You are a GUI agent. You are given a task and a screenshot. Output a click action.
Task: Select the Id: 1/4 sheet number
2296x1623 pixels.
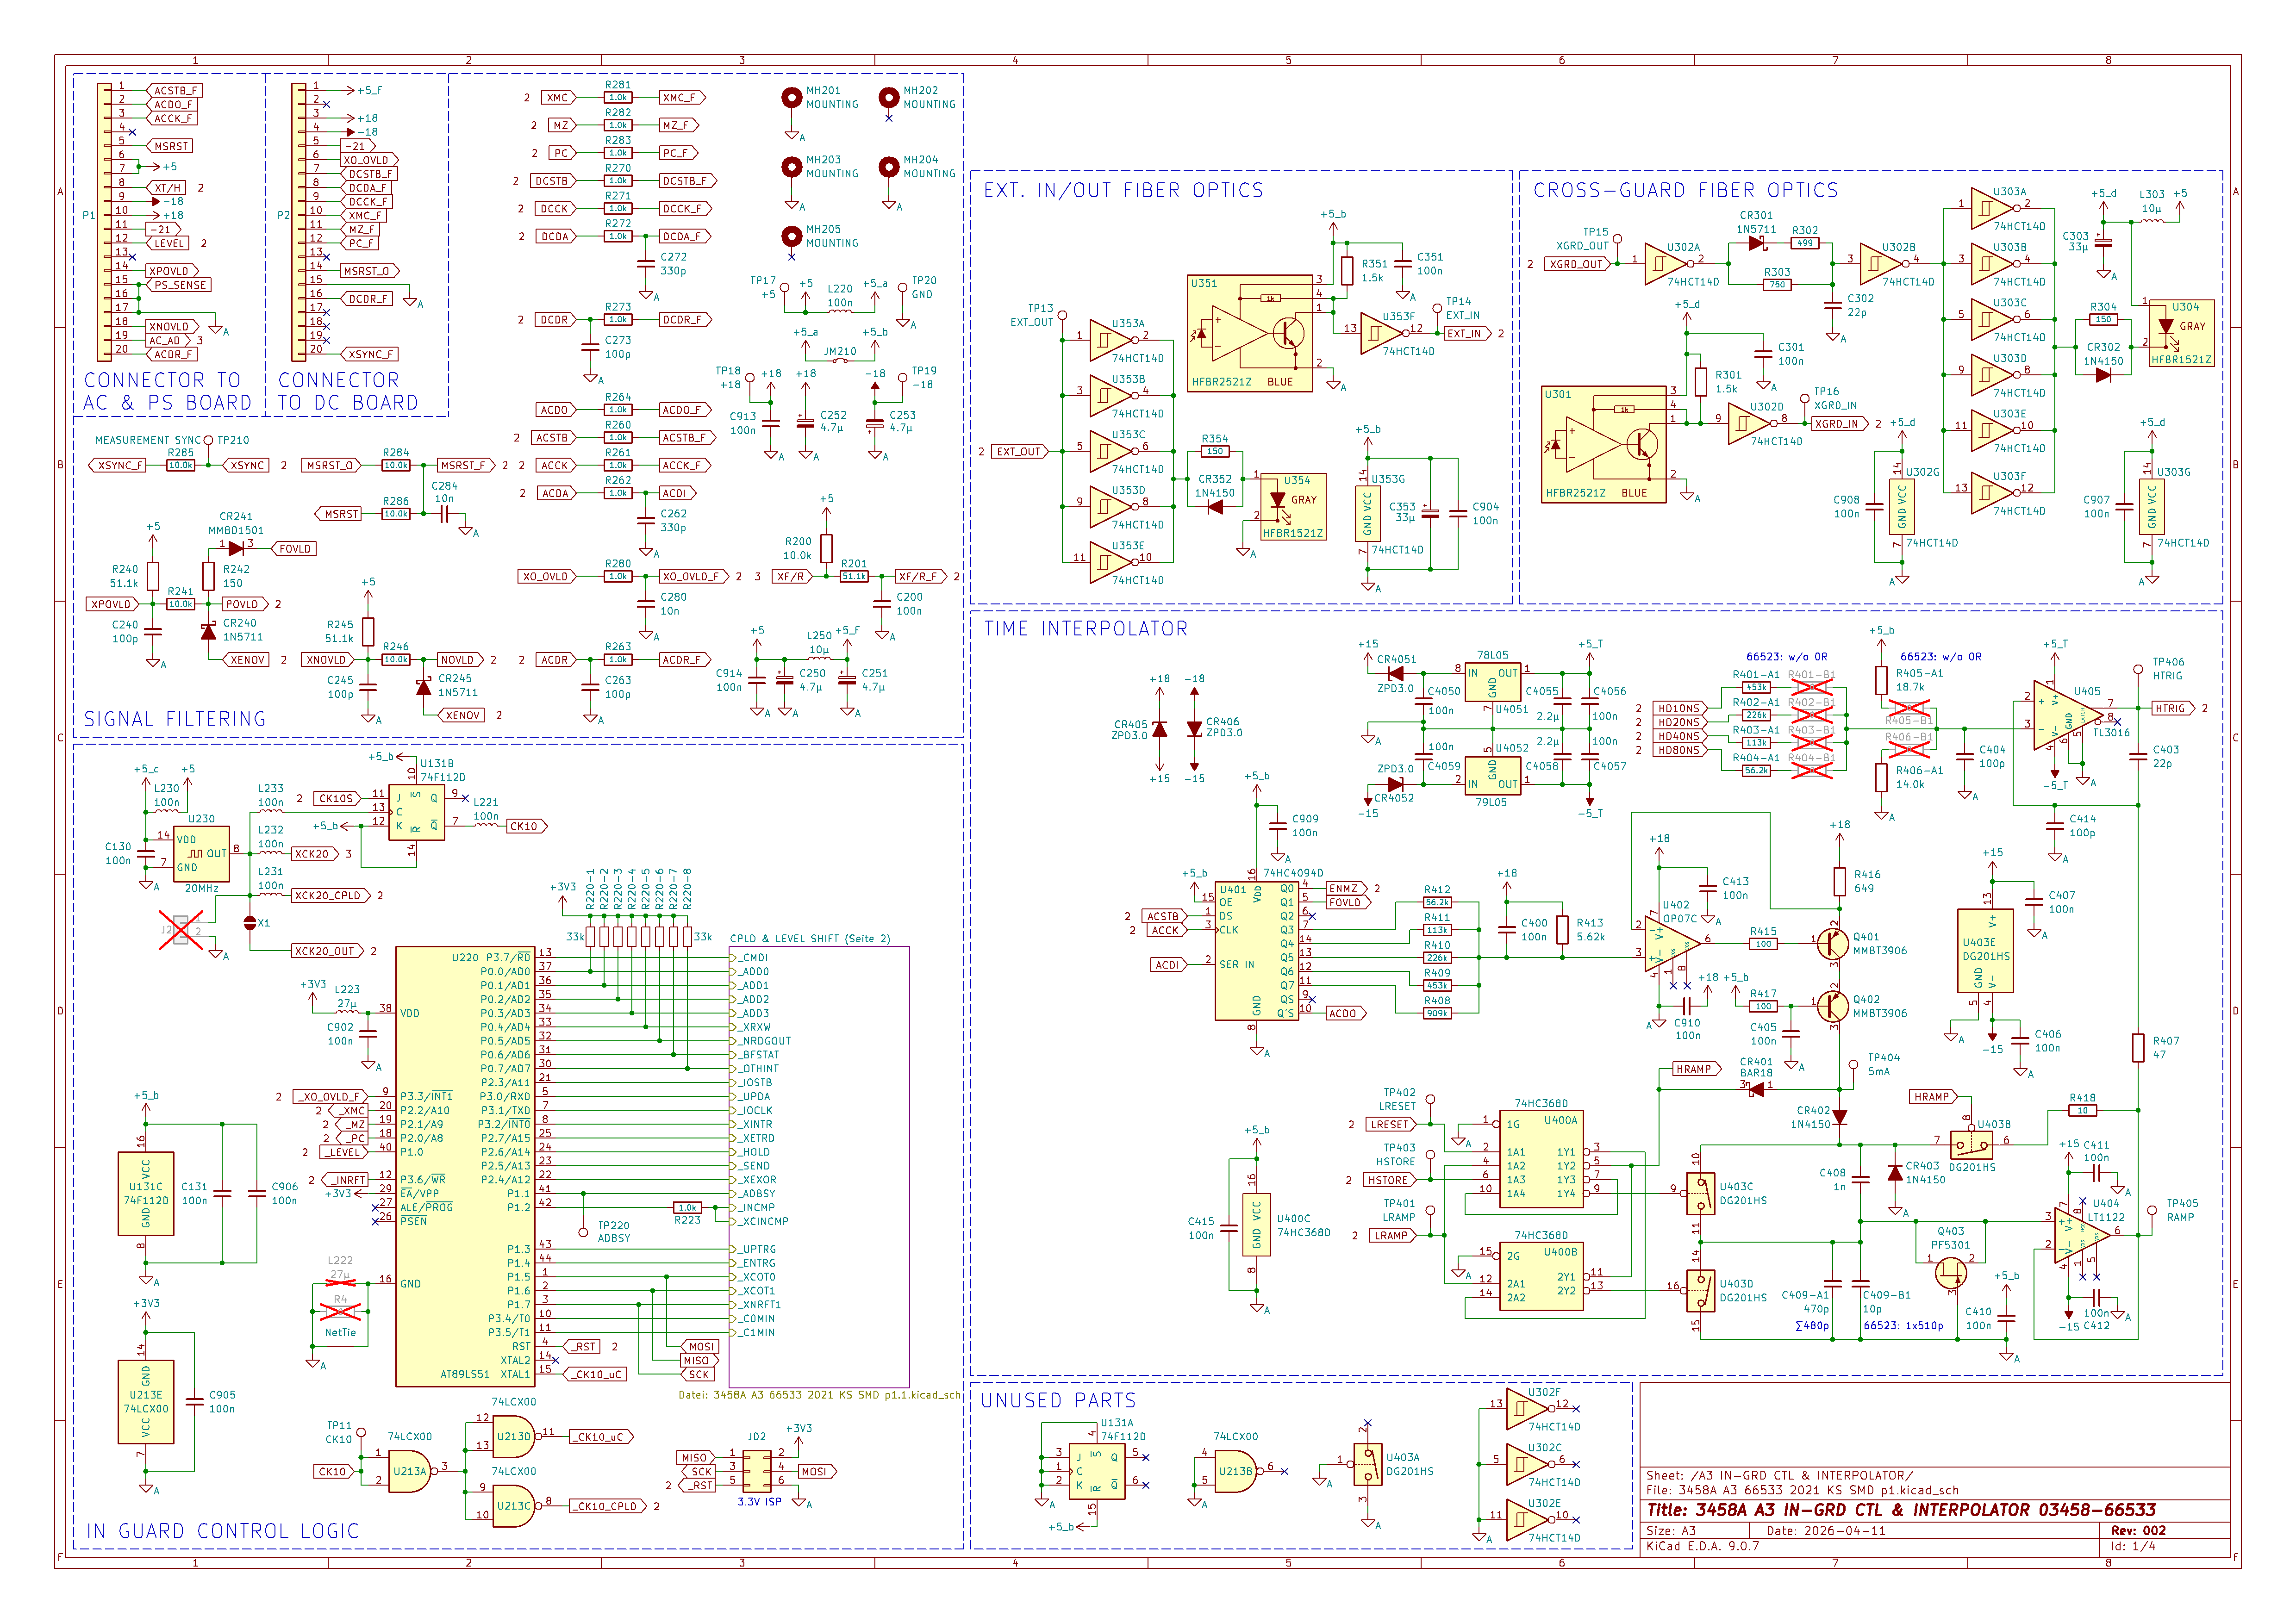[2133, 1546]
